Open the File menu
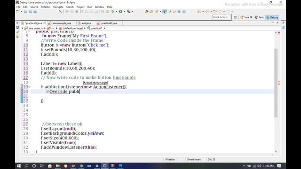This screenshot has width=301, height=169. coord(18,7)
